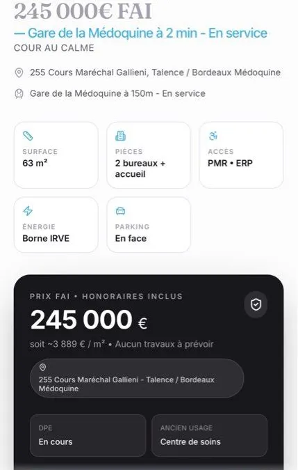Click the shield checkmark badge in the price panel
Image resolution: width=298 pixels, height=470 pixels.
(x=256, y=304)
